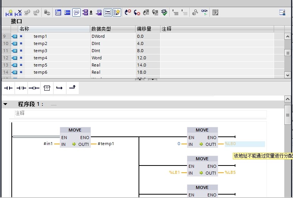Screen dimensions: 293x198
Task: Click the interface table scrollbar thumb
Action: 287,53
